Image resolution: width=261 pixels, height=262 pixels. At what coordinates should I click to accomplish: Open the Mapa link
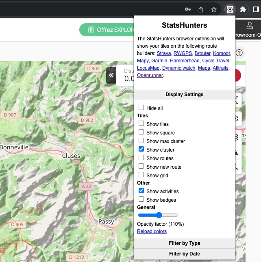coord(204,68)
